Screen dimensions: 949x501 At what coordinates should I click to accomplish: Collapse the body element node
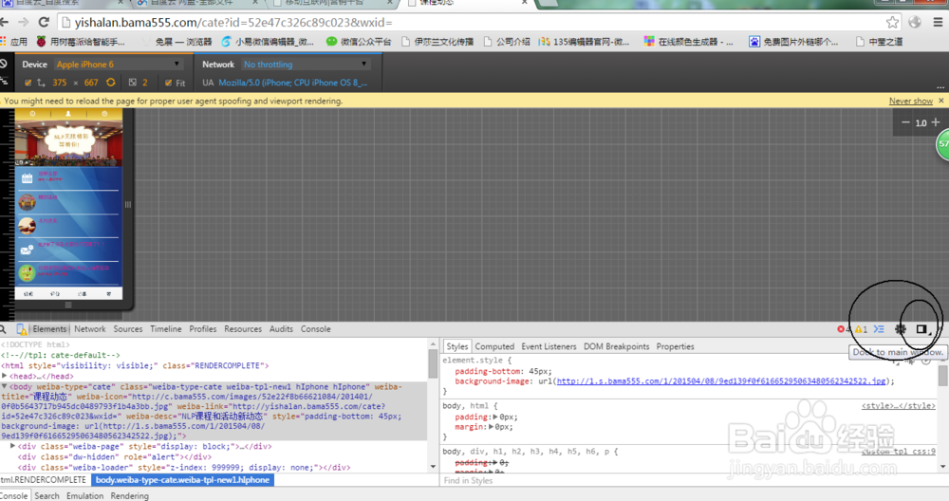(4, 386)
